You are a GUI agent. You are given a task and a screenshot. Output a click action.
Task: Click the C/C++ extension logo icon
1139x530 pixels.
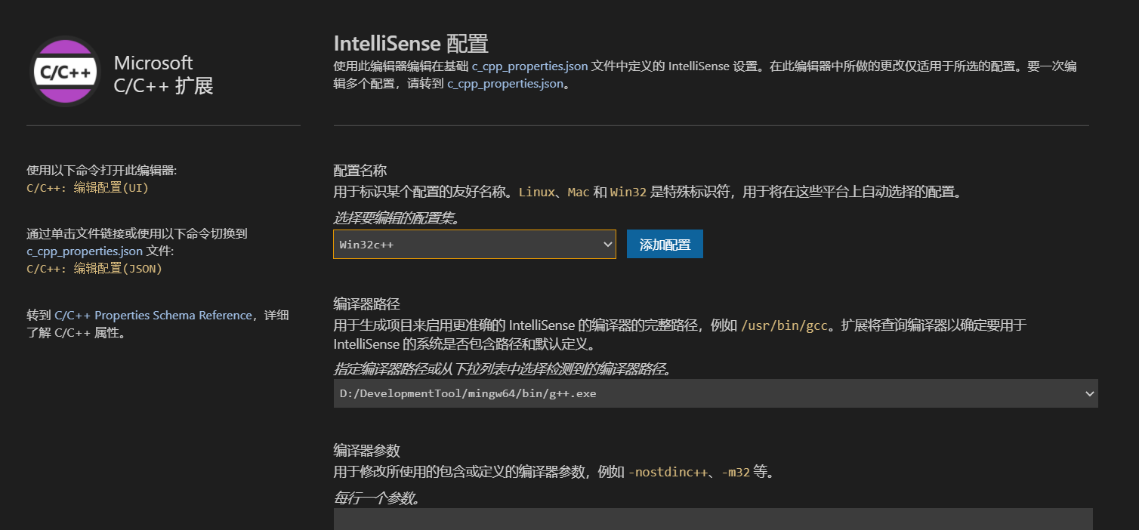[x=66, y=72]
